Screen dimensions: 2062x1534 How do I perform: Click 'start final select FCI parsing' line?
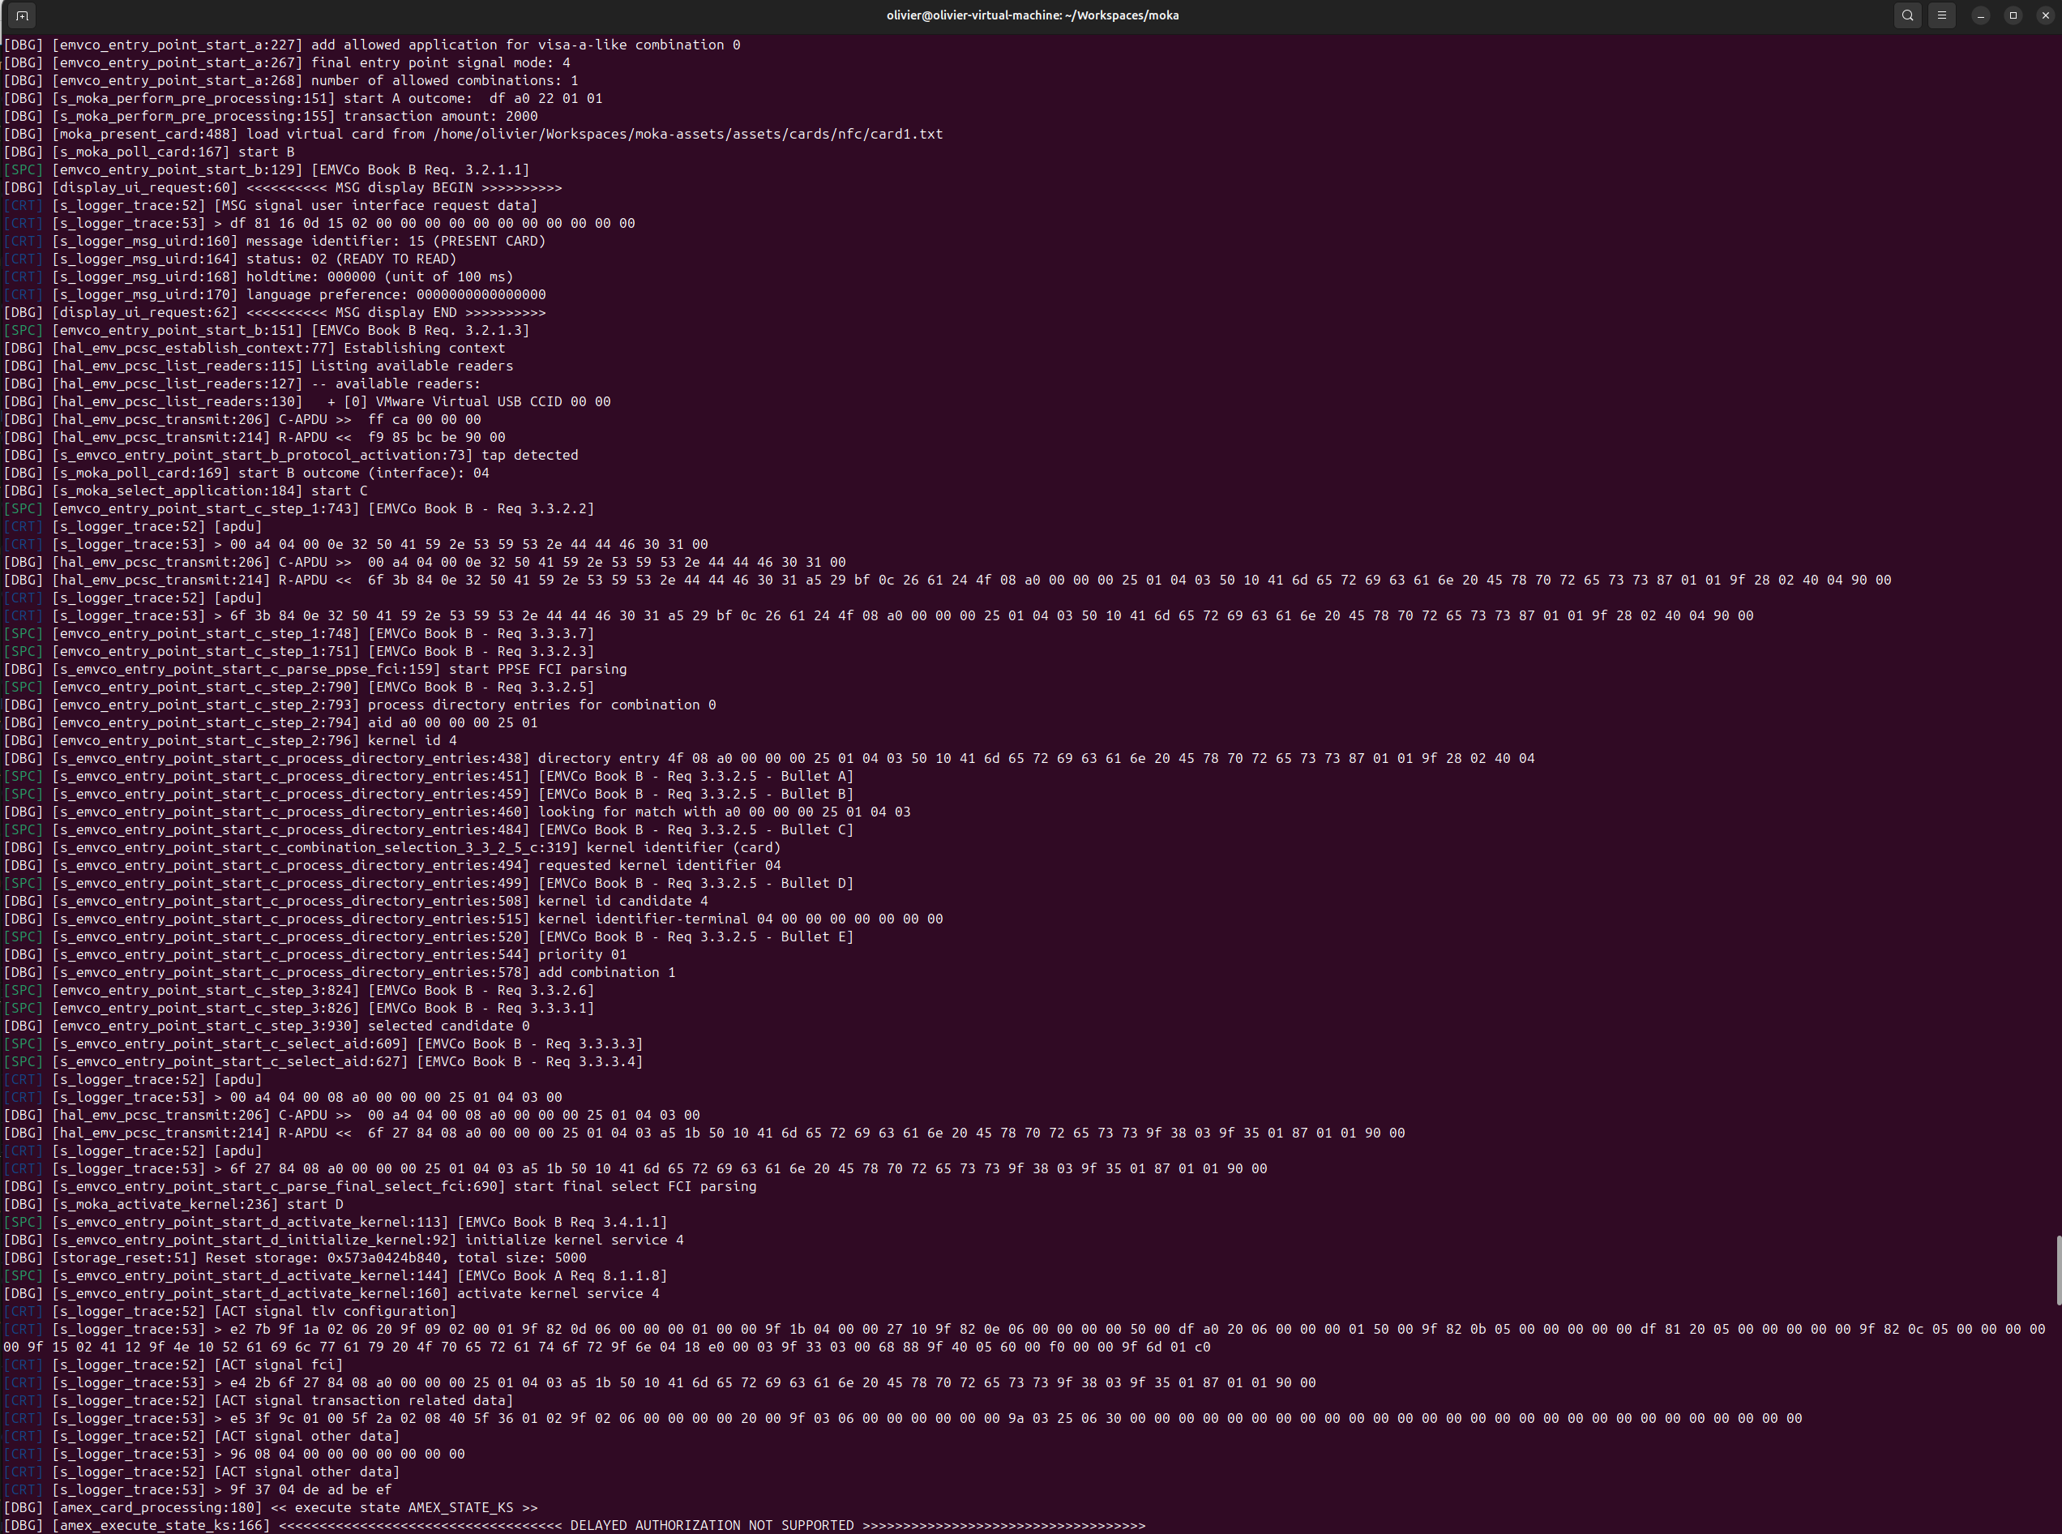381,1187
